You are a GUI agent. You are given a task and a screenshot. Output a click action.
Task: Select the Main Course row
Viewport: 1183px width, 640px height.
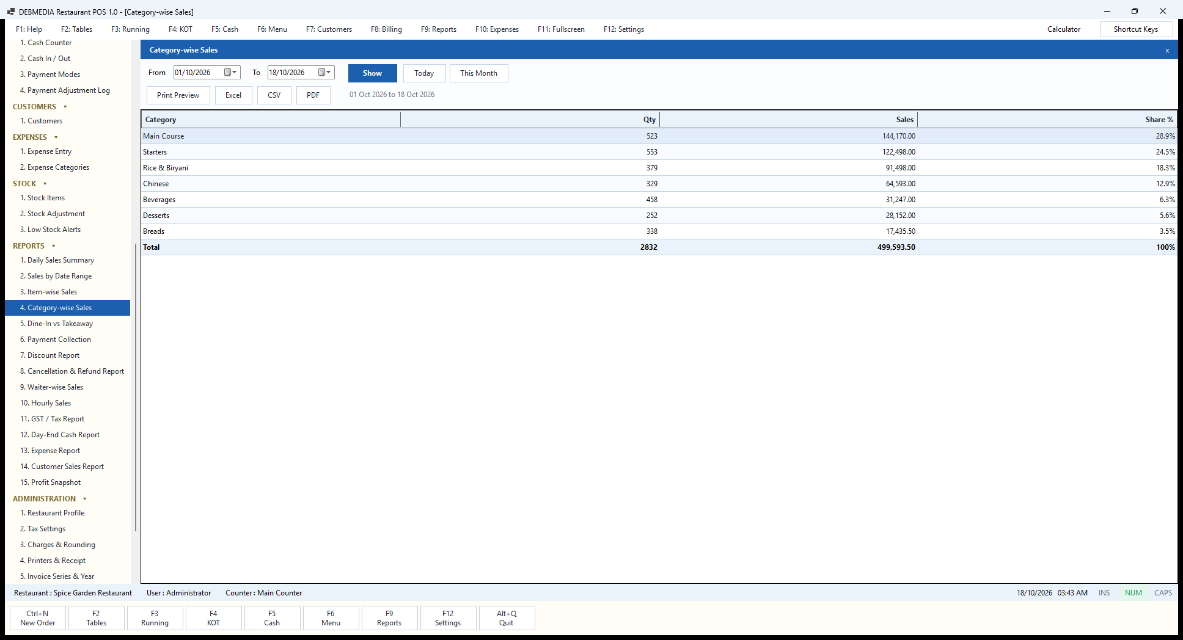coord(659,136)
